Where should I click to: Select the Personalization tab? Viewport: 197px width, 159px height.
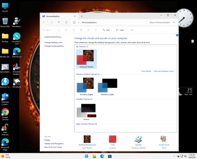click(59, 16)
